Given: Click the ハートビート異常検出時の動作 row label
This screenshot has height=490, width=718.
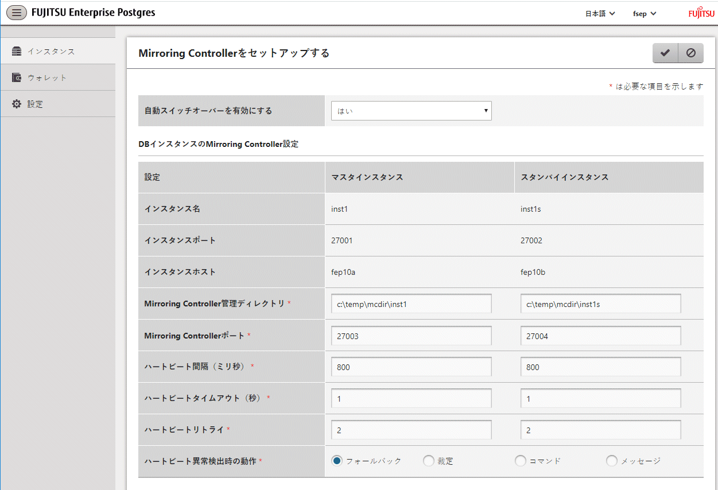Looking at the screenshot, I should [x=200, y=461].
